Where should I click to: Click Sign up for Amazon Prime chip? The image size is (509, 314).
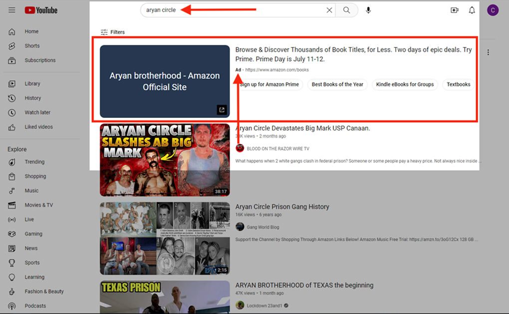[x=269, y=85]
